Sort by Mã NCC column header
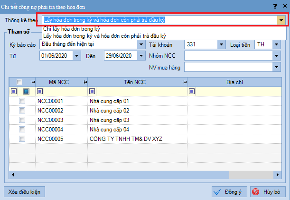The width and height of the screenshot is (290, 200). [59, 82]
